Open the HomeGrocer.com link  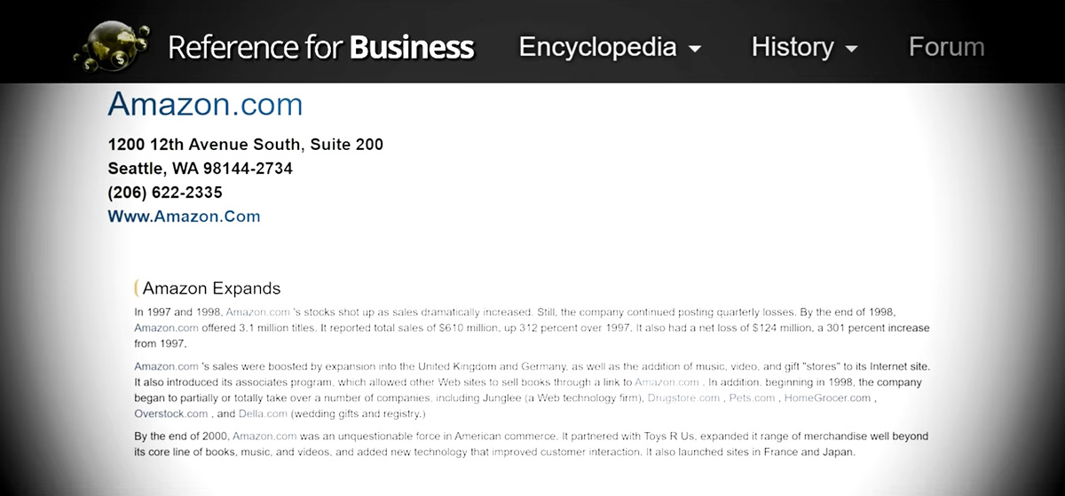827,398
